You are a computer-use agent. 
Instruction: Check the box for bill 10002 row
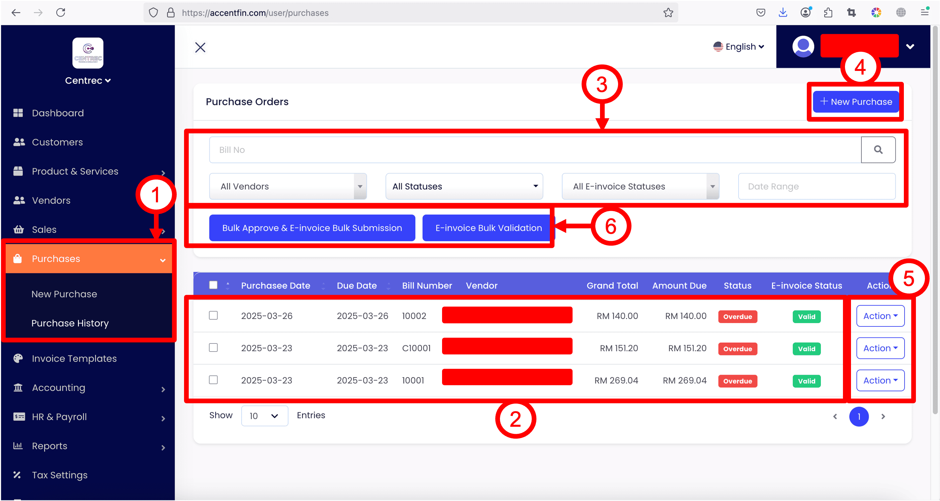tap(213, 315)
